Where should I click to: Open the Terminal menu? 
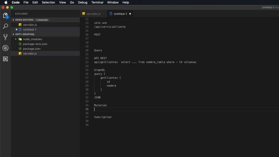pyautogui.click(x=97, y=2)
